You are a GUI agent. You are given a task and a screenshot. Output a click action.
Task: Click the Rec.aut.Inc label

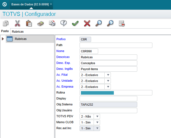(64, 128)
